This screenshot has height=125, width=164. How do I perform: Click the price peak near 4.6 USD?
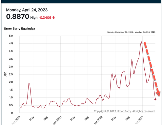coord(141,41)
